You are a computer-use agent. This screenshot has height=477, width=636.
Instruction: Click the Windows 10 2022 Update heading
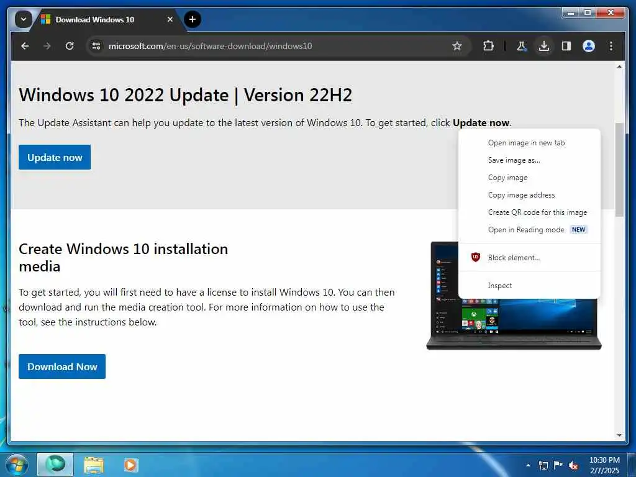(185, 95)
